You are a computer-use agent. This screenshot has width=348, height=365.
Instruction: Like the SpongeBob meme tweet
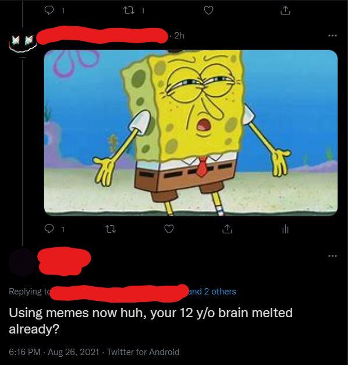click(x=169, y=229)
